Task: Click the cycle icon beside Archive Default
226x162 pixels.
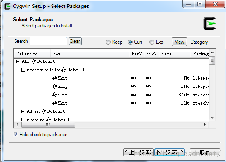Action: point(48,120)
